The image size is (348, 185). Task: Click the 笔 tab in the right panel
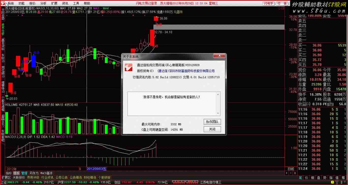coord(301,178)
